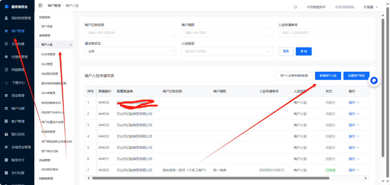Click the 代理商管理 sidebar icon
Viewport: 390px width, 185px height.
point(6,57)
